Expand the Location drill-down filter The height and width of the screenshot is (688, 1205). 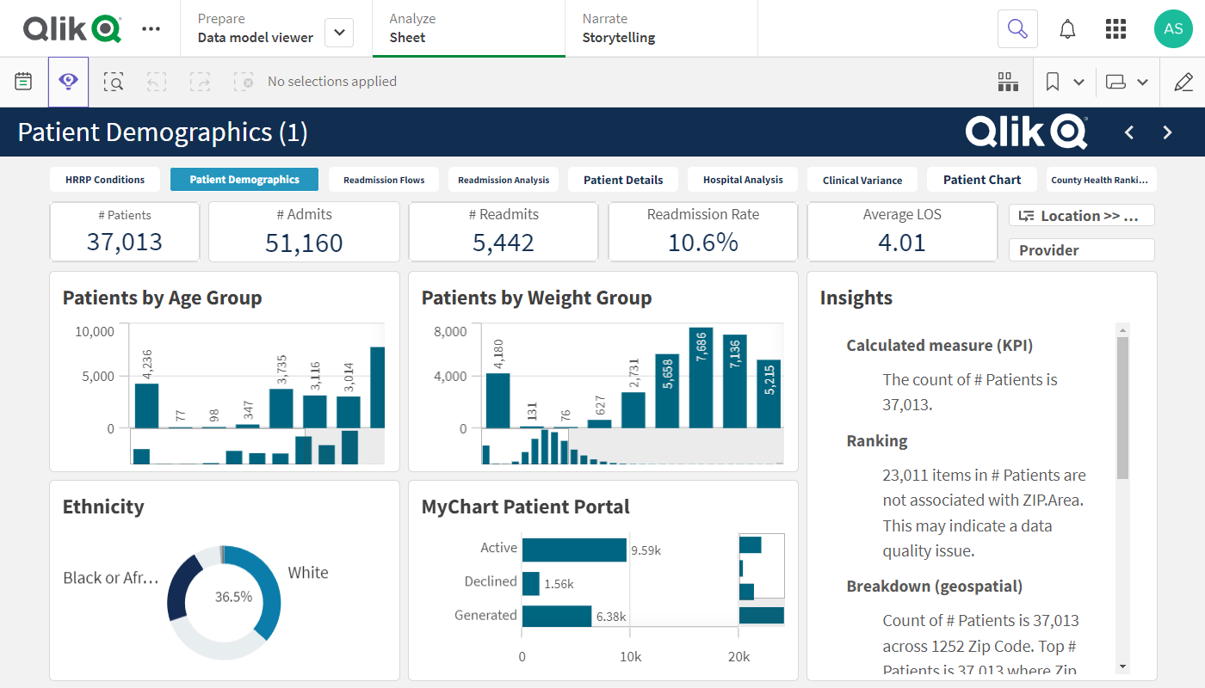(1082, 216)
